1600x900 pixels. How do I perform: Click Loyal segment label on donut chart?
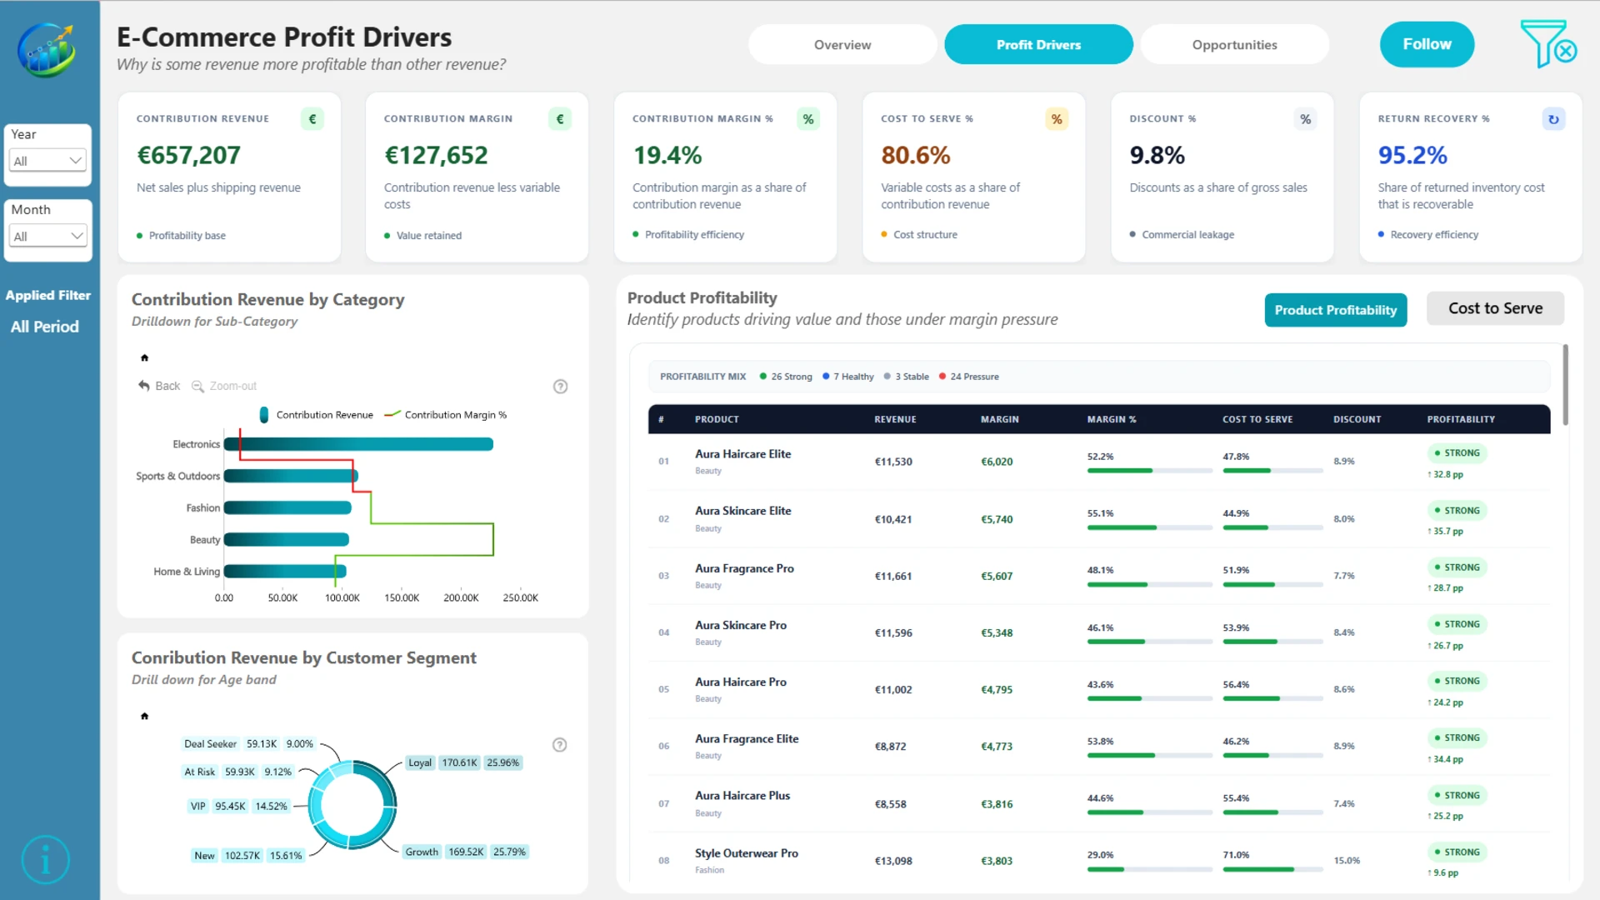tap(420, 762)
